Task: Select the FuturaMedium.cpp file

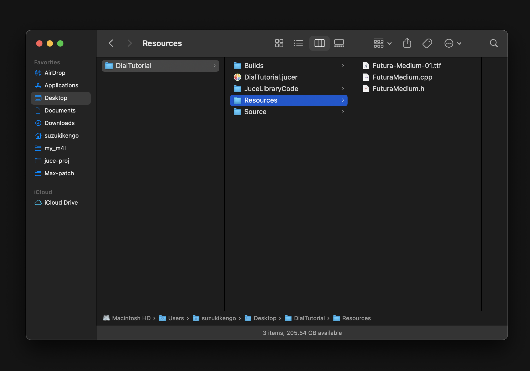Action: 402,77
